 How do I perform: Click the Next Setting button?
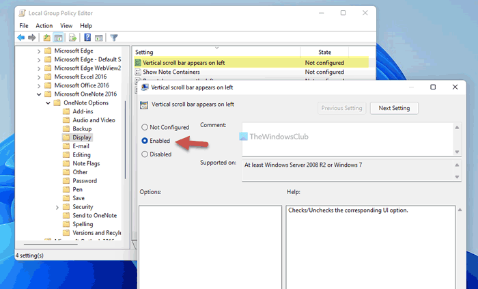pyautogui.click(x=394, y=108)
